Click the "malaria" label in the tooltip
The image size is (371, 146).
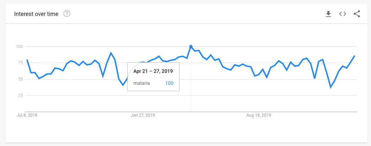click(141, 83)
